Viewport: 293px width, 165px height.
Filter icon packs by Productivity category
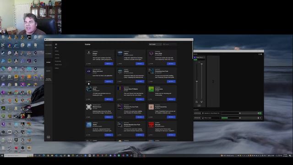58,61
